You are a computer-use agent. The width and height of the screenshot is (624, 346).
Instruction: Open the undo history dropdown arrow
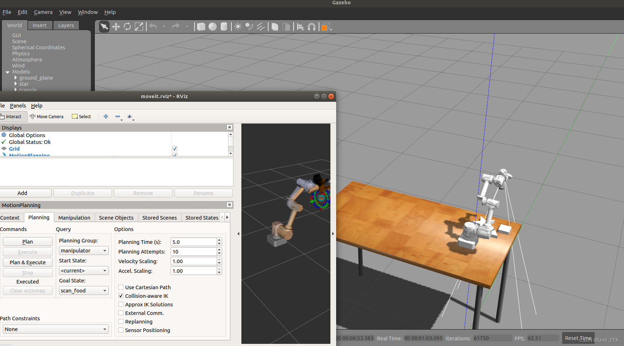164,26
